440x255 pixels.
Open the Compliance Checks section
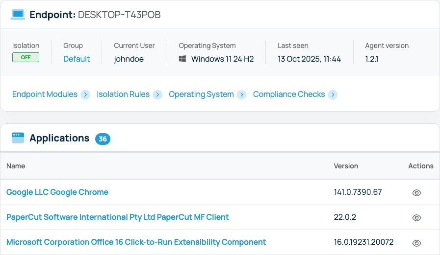289,94
